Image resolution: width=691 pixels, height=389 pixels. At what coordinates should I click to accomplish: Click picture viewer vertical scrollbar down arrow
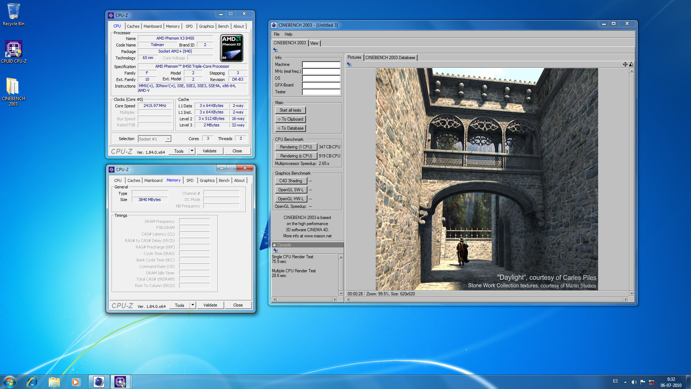click(632, 294)
